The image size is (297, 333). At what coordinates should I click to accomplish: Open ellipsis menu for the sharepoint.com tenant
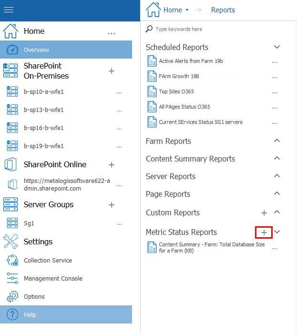point(119,186)
